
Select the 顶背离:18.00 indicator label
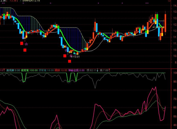(46, 70)
